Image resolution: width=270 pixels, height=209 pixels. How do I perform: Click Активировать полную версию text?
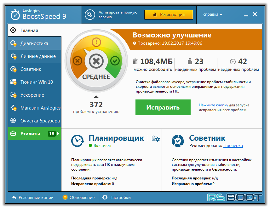118,14
